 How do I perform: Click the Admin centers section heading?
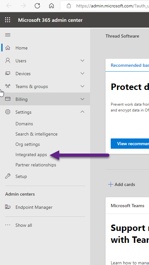[20, 194]
